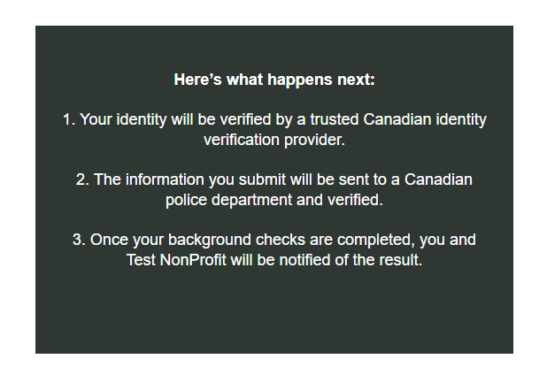Click the word "trusted" in step 1
The width and height of the screenshot is (547, 382).
coord(335,119)
